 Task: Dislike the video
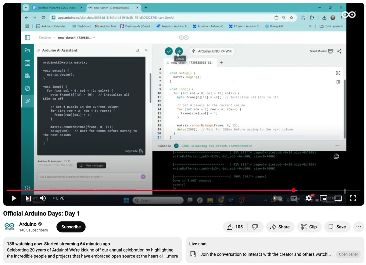point(255,227)
